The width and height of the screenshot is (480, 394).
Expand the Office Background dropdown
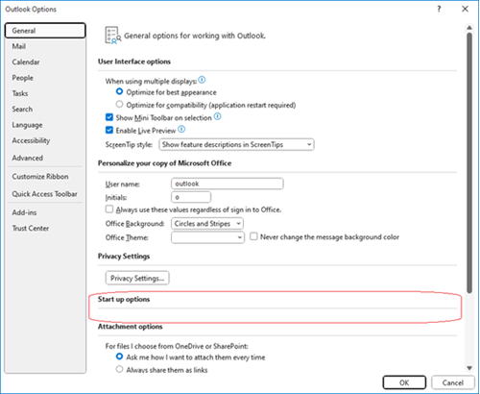tap(207, 224)
